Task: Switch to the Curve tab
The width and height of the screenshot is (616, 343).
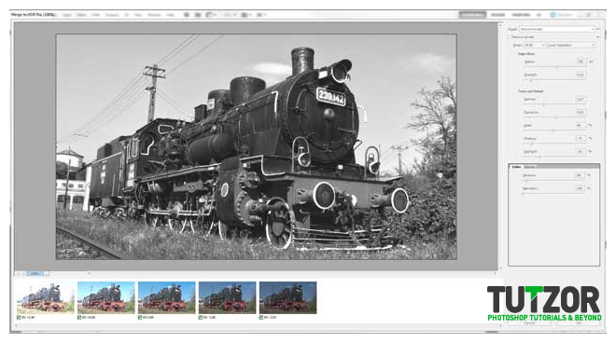Action: tap(529, 167)
